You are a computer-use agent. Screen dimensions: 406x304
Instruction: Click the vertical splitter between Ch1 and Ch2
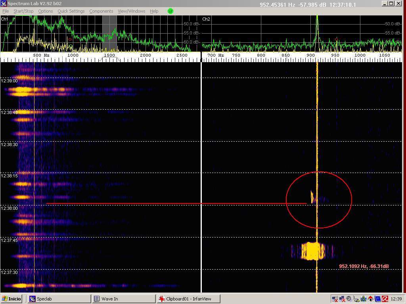[x=201, y=158]
